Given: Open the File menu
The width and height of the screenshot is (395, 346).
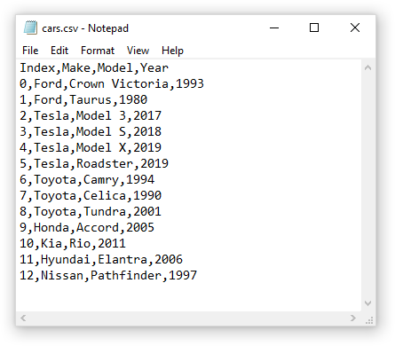Looking at the screenshot, I should pyautogui.click(x=30, y=51).
